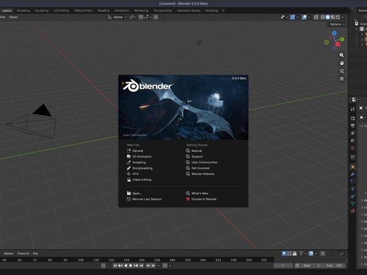Image resolution: width=367 pixels, height=275 pixels.
Task: Open the properties editor type dropdown
Action: coord(355,100)
